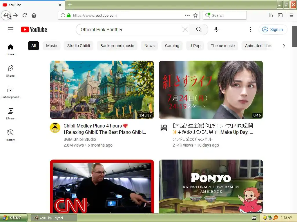
Task: Open Home in the YouTube sidebar
Action: [10, 50]
